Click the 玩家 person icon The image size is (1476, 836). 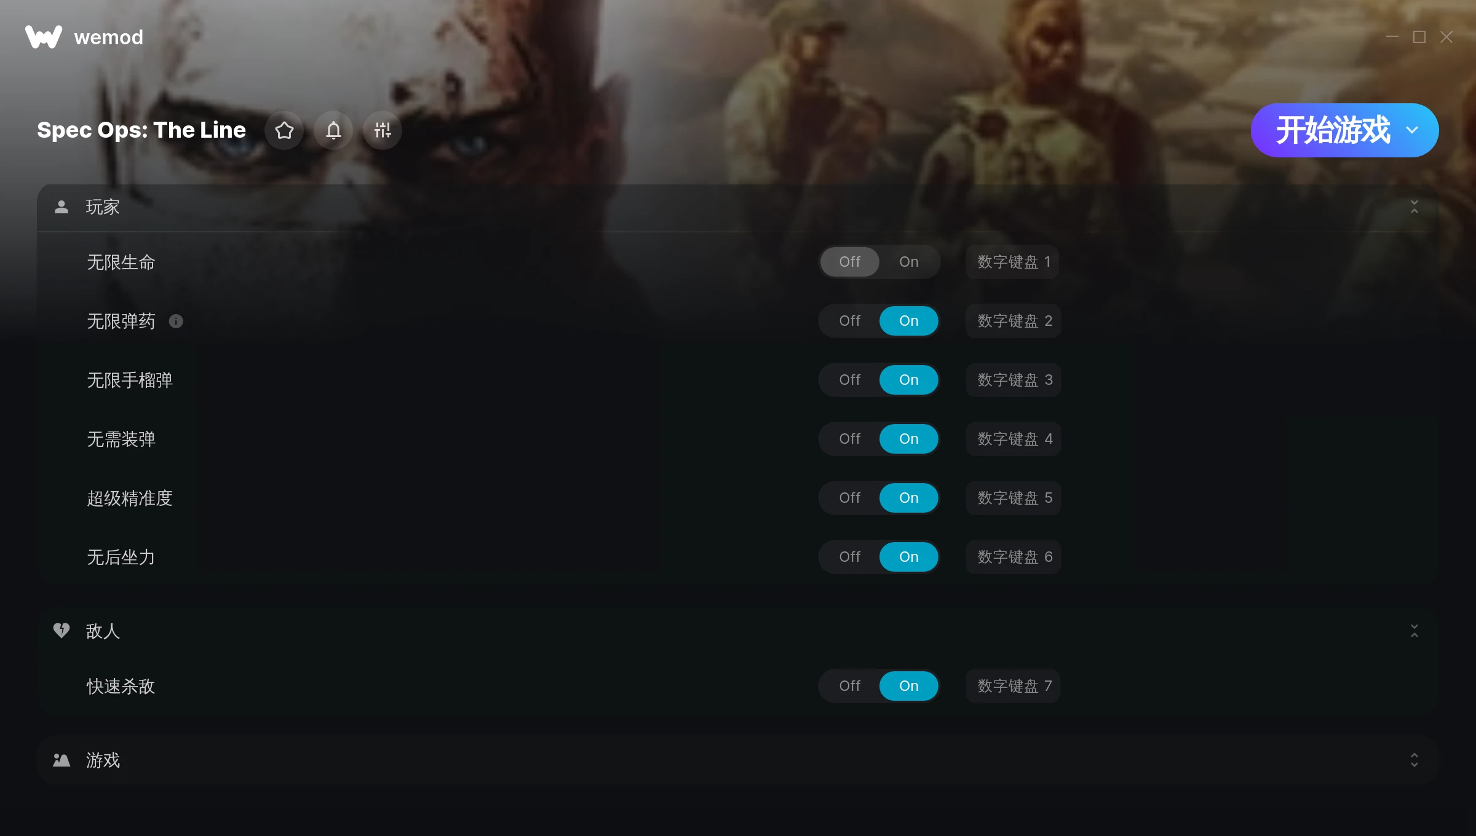point(61,207)
